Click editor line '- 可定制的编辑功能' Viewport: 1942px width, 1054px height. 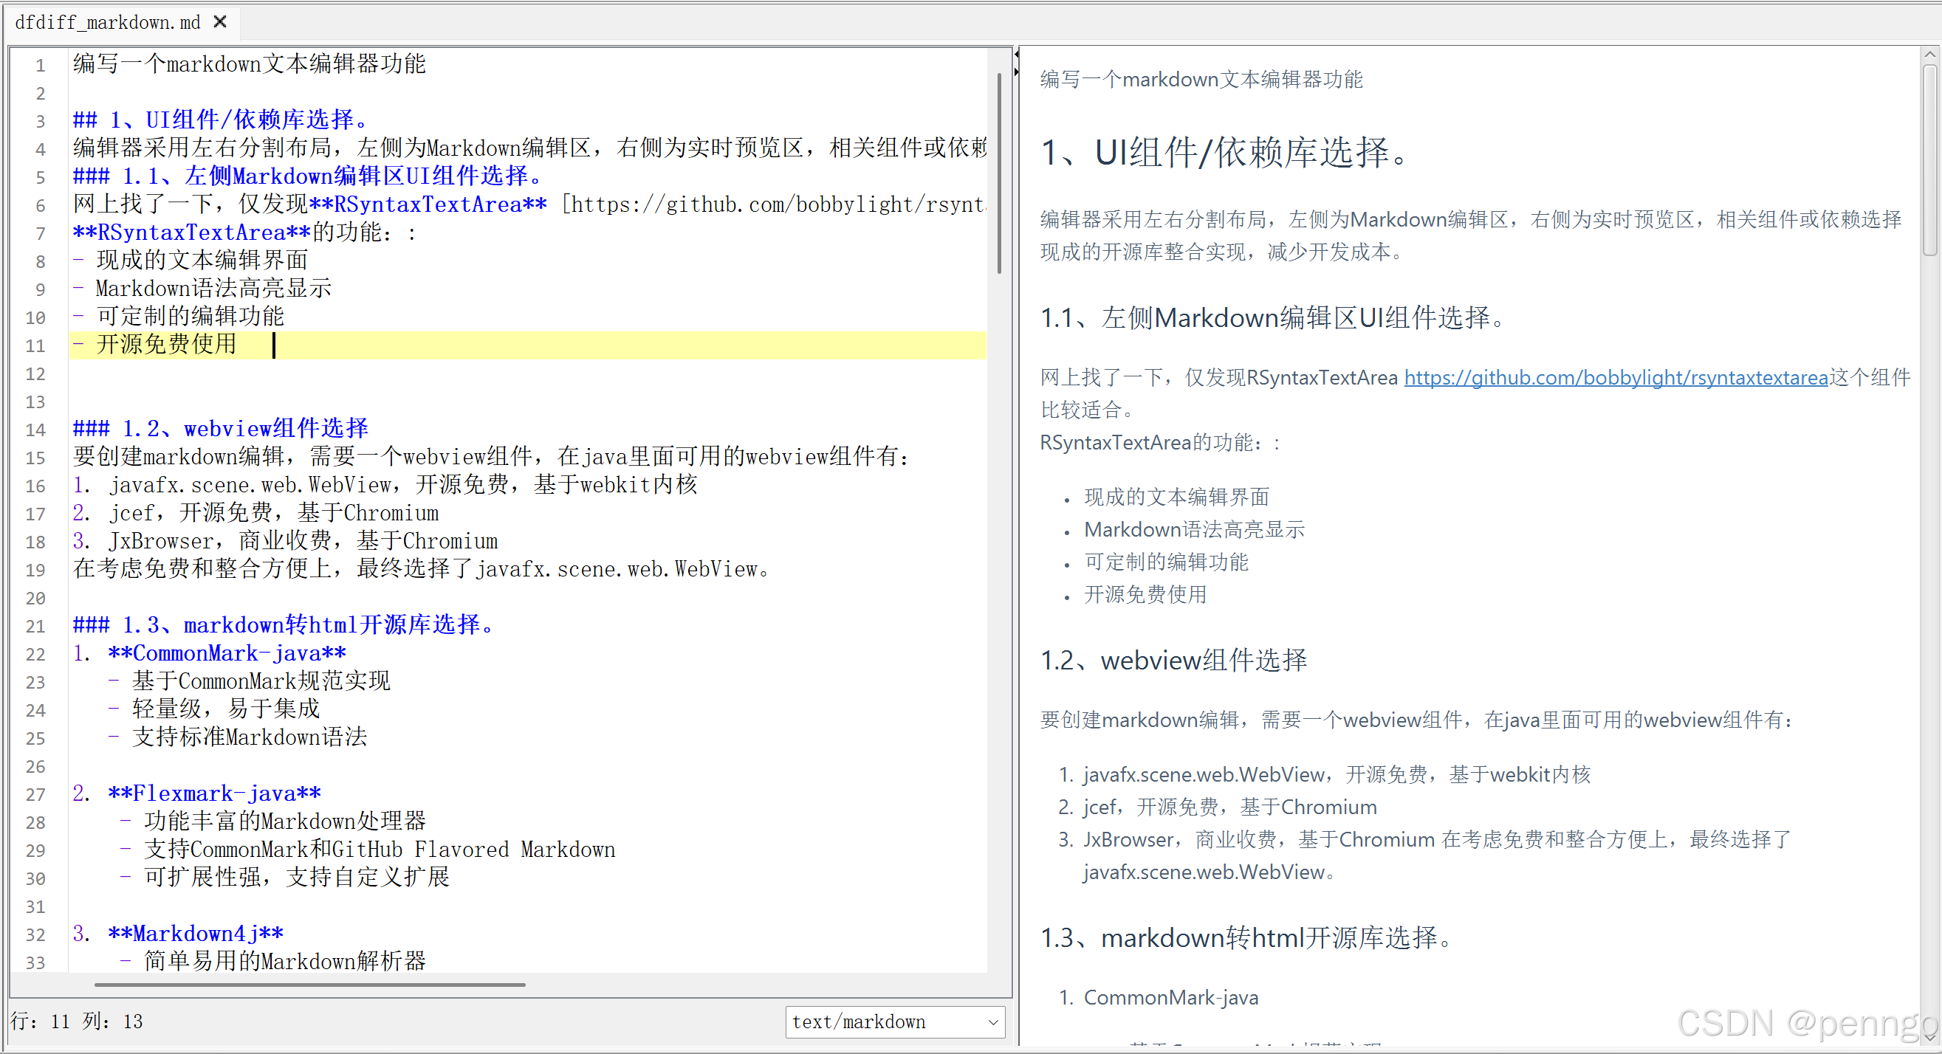point(179,316)
